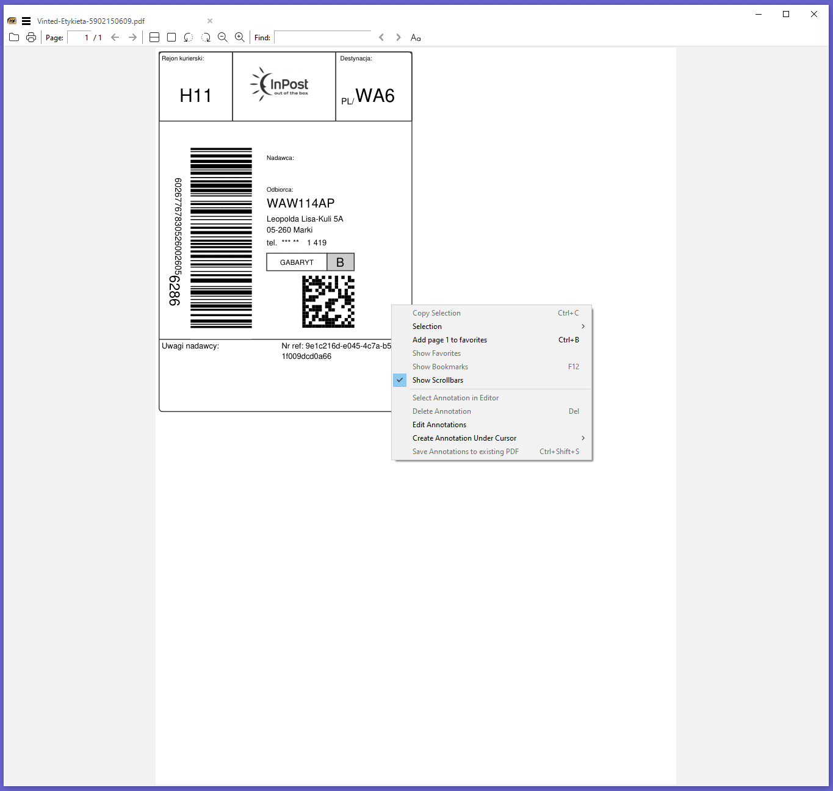Click the page number input field

[x=79, y=37]
